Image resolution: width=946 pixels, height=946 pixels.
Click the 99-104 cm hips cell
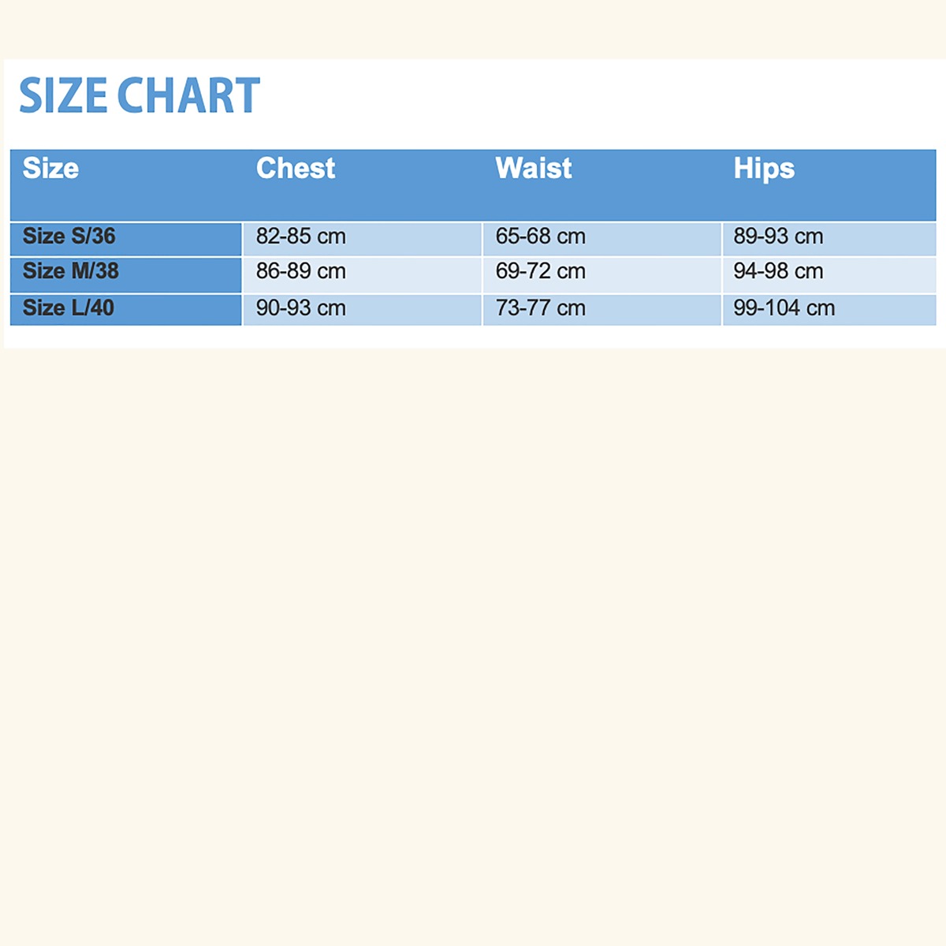coord(784,308)
